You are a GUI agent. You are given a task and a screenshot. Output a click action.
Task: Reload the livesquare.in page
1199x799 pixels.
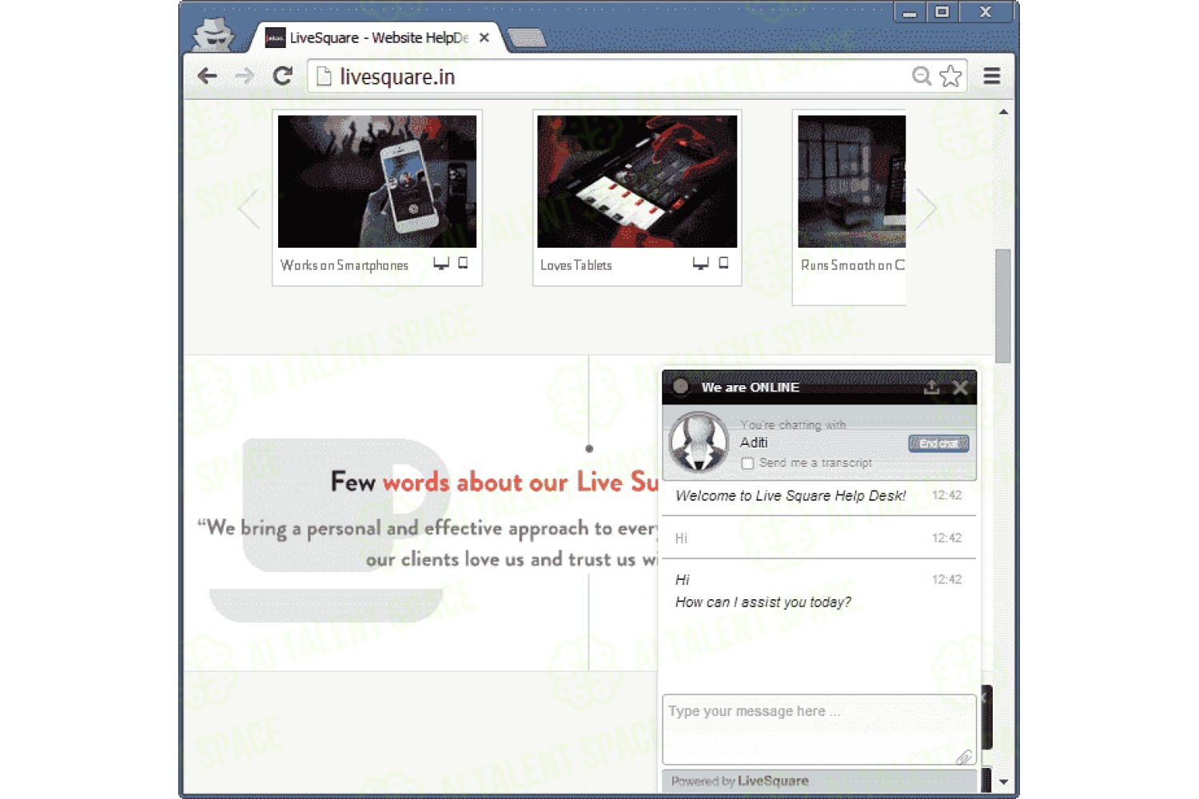click(x=282, y=76)
